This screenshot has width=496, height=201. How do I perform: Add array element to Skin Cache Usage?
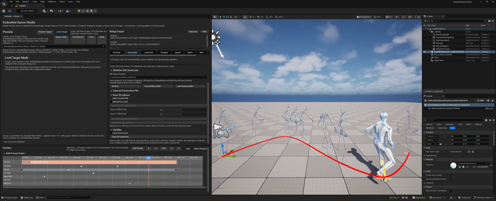[x=469, y=152]
